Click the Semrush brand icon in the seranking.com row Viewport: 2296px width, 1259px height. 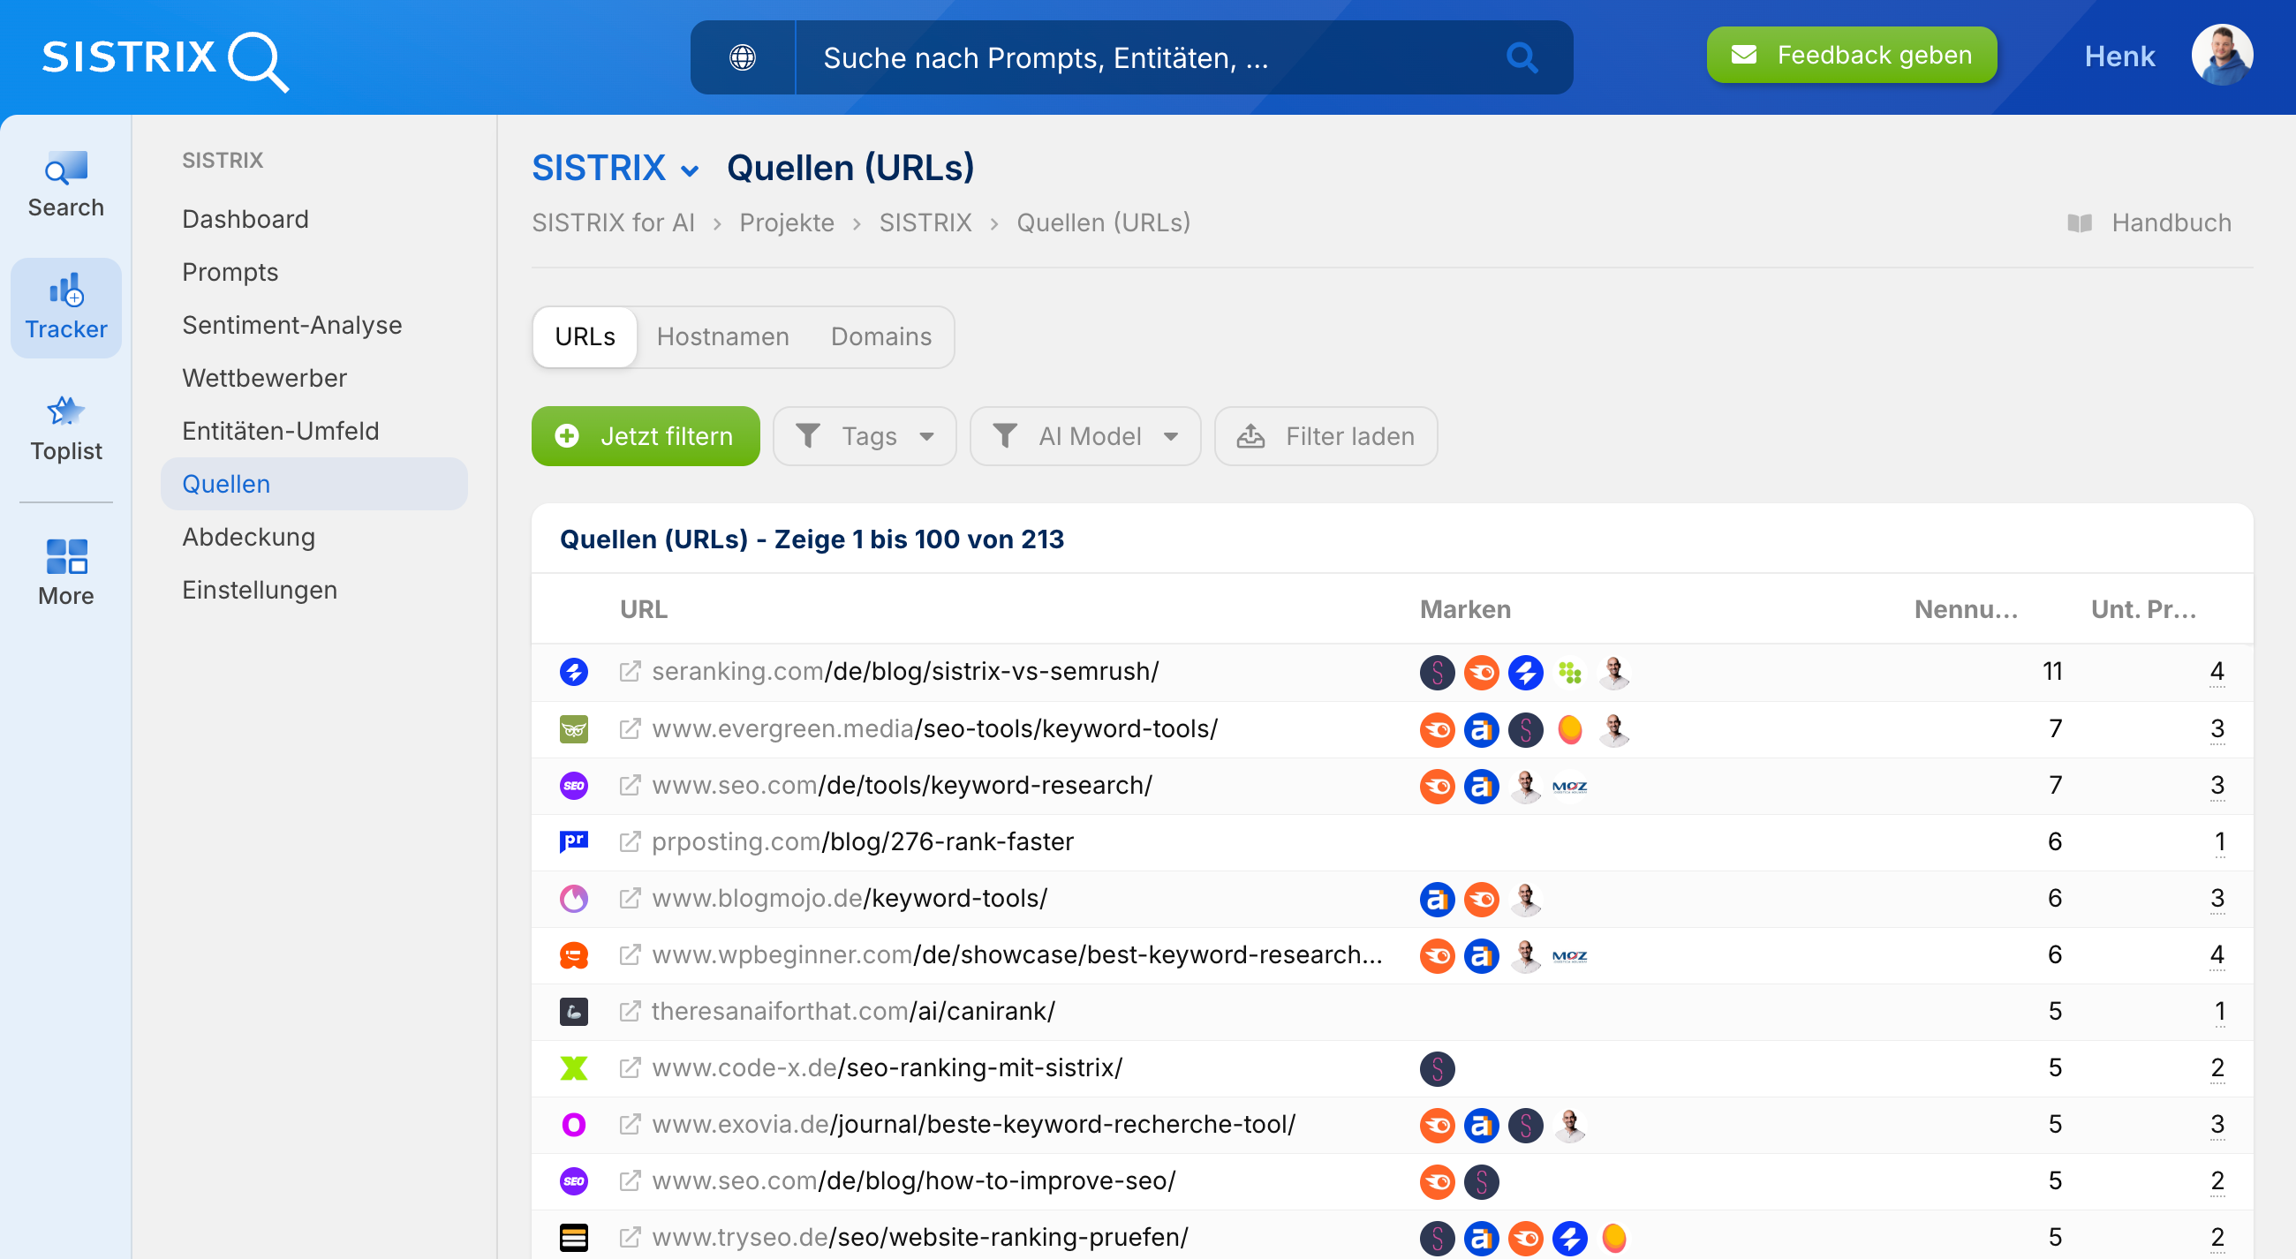1481,673
